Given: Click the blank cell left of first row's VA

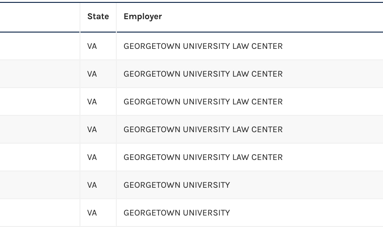Looking at the screenshot, I should coord(40,46).
